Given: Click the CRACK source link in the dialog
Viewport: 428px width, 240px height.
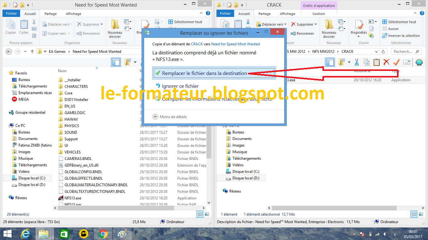Looking at the screenshot, I should click(197, 44).
